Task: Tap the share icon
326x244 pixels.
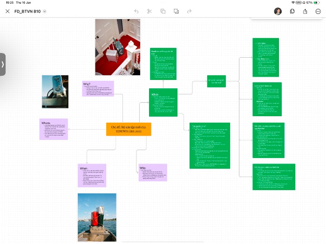Action: point(305,11)
